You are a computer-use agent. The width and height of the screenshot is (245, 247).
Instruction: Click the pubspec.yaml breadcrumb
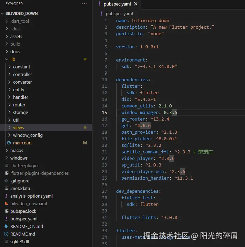pyautogui.click(x=119, y=14)
